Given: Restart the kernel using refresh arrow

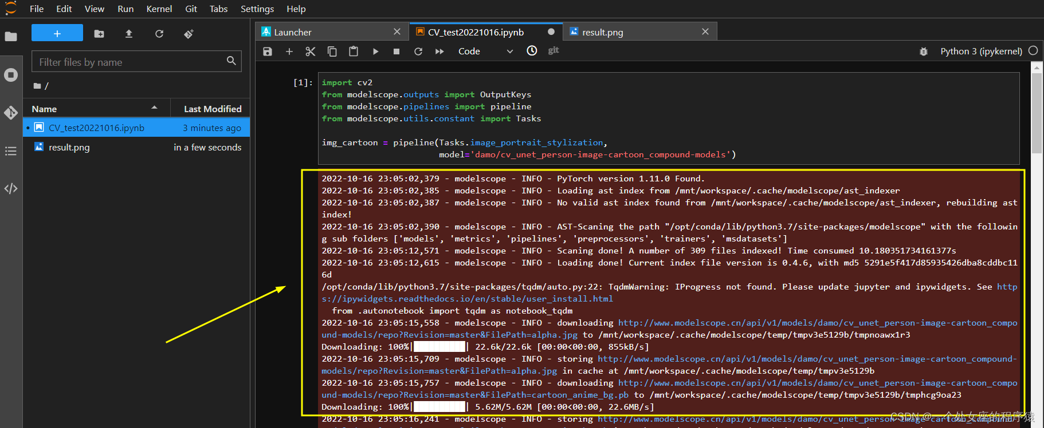Looking at the screenshot, I should coord(418,51).
